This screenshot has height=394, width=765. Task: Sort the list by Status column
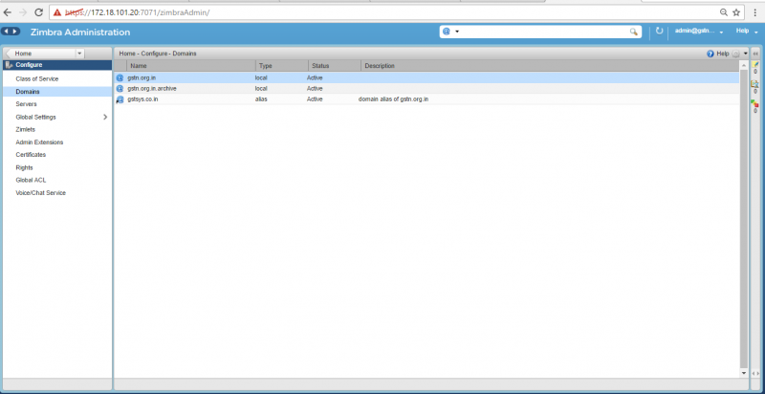click(334, 66)
